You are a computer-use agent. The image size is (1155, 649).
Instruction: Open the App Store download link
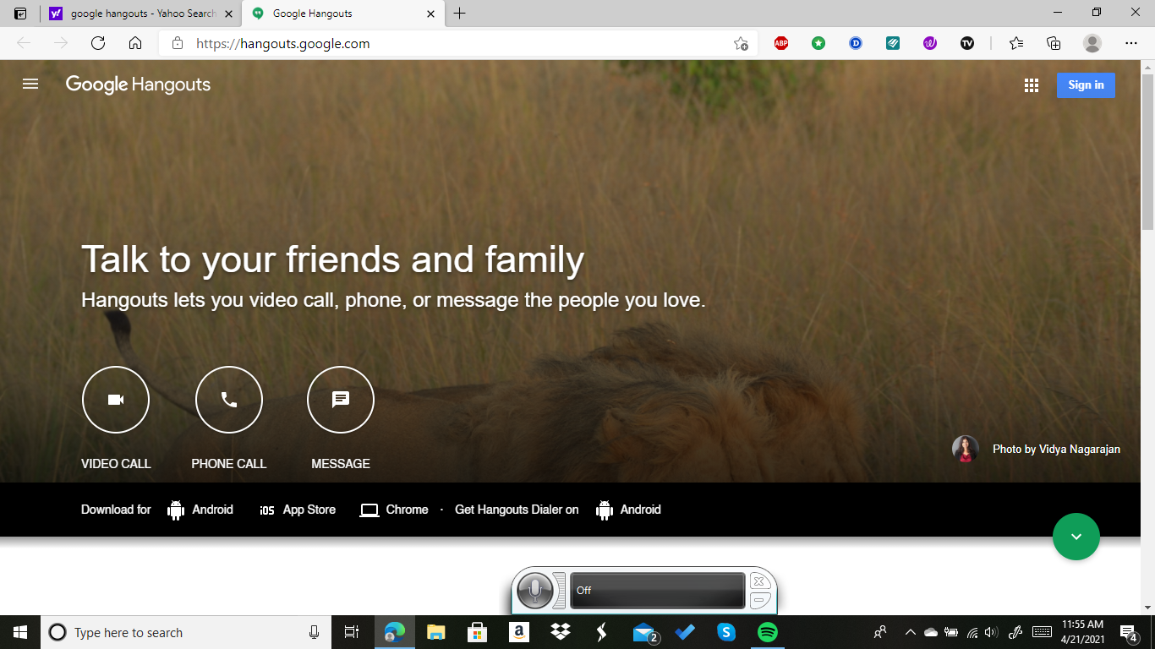tap(298, 510)
